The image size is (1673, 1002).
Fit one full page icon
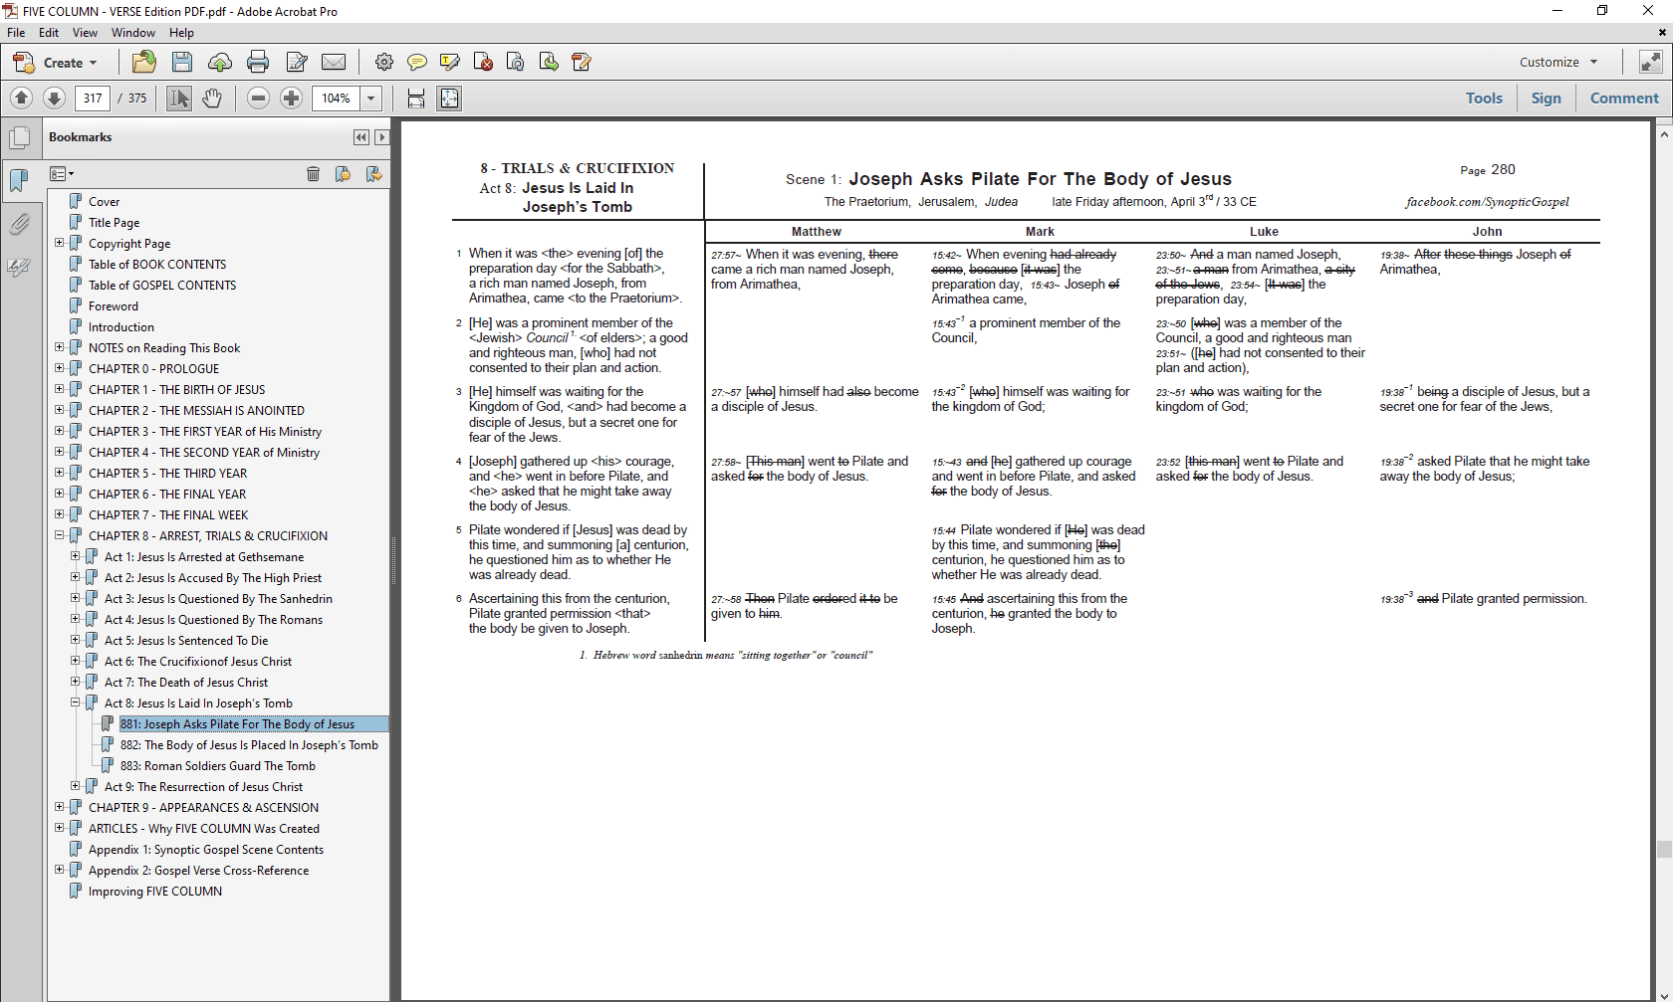[450, 98]
